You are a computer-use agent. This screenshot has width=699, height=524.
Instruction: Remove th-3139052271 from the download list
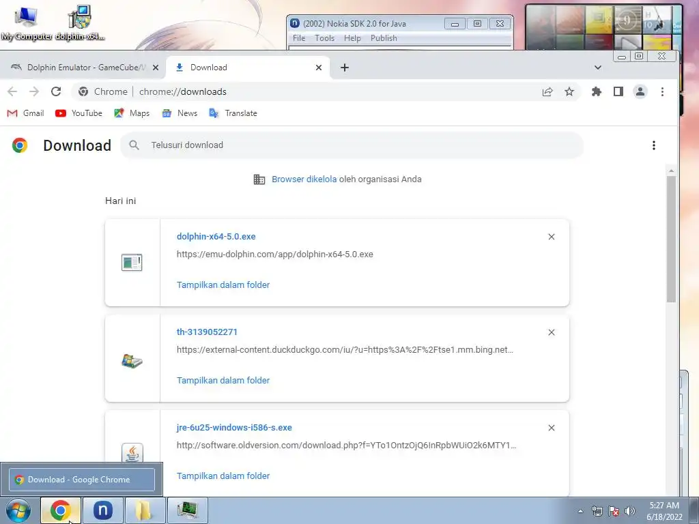[x=552, y=332]
